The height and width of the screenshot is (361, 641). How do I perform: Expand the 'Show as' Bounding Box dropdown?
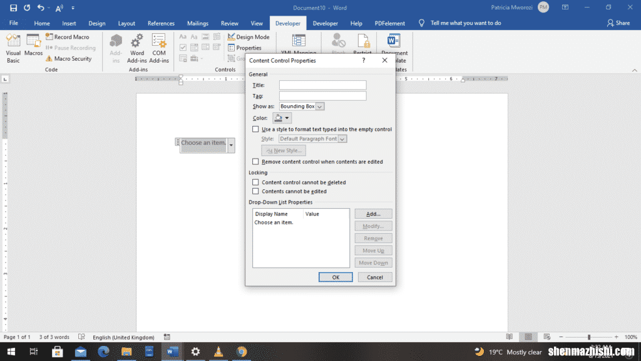pos(320,107)
